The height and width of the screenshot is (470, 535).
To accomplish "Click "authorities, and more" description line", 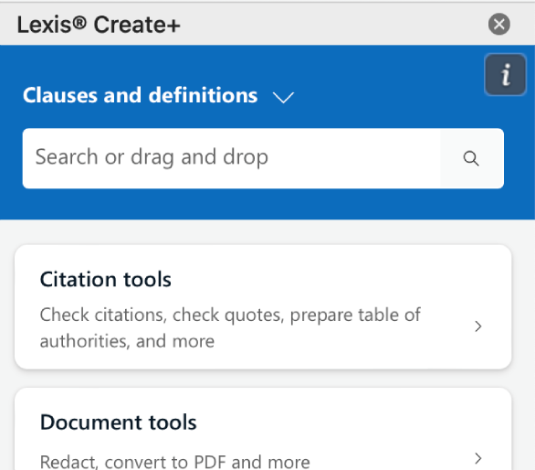I will [x=127, y=341].
